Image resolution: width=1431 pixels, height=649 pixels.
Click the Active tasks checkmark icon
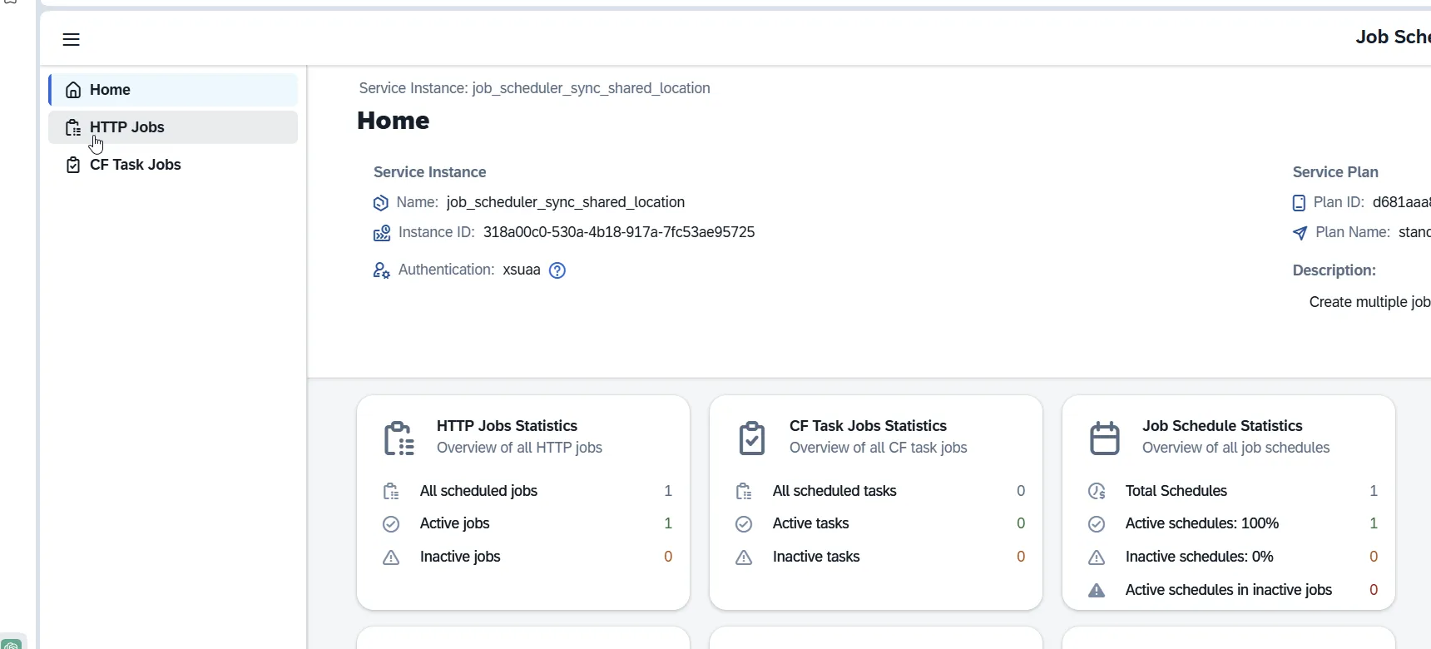(744, 524)
